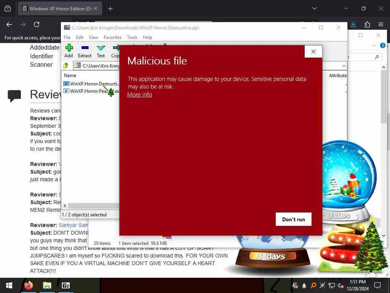Image resolution: width=390 pixels, height=293 pixels.
Task: Reload the page in Firefox
Action: (x=37, y=24)
